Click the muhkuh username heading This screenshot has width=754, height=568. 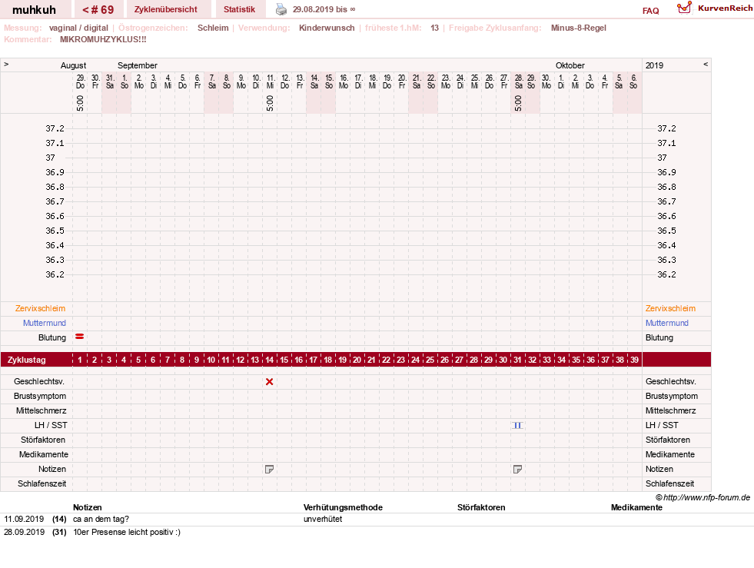[34, 10]
